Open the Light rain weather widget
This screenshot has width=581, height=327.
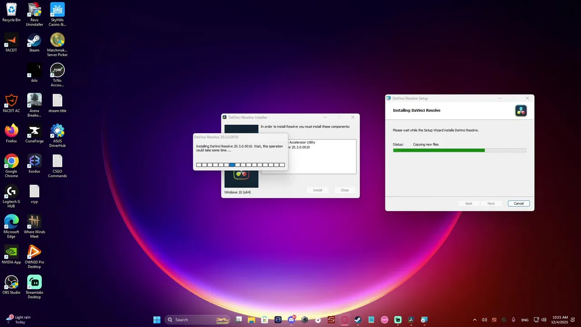point(18,320)
